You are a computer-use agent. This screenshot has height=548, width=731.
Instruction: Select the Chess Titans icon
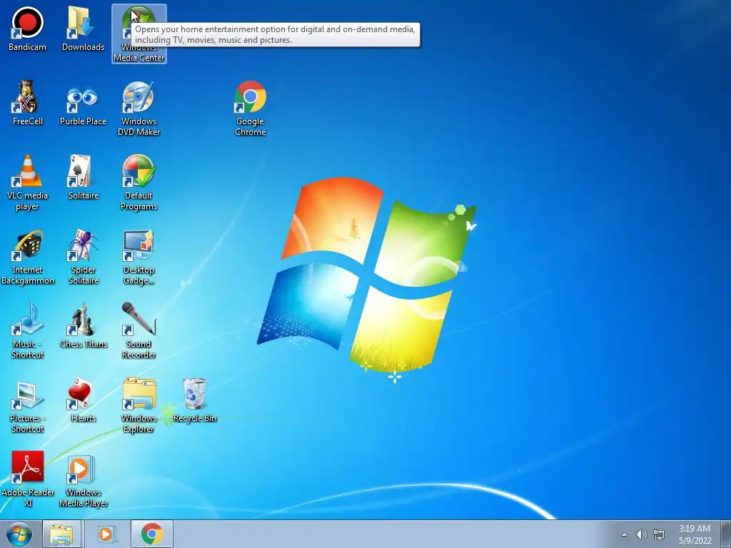click(x=83, y=325)
